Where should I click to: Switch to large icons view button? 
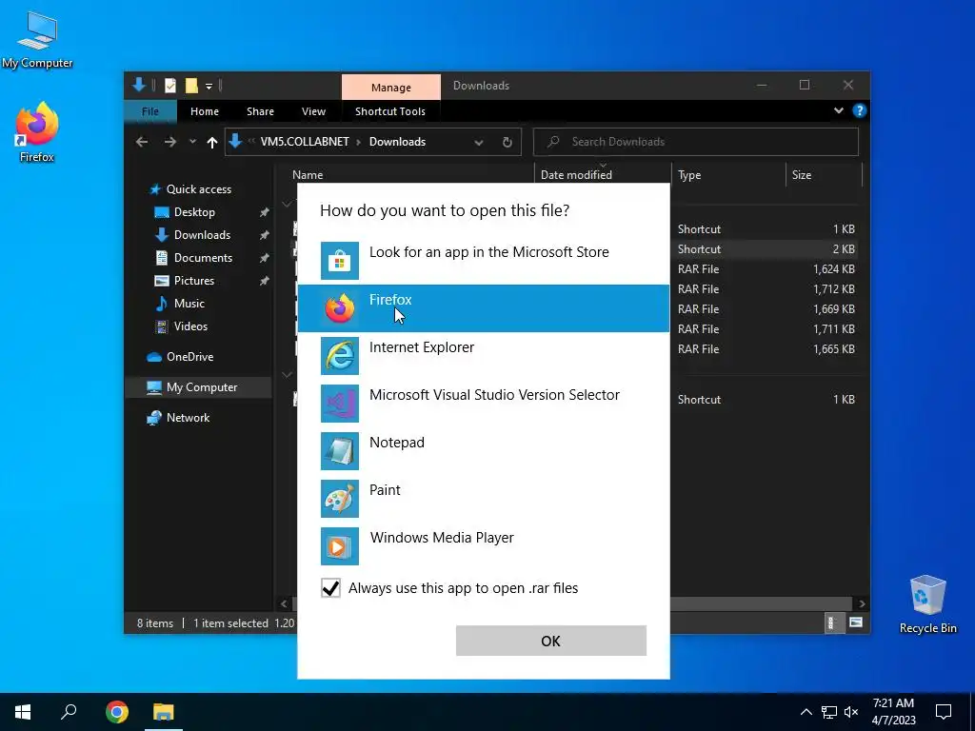(x=856, y=622)
